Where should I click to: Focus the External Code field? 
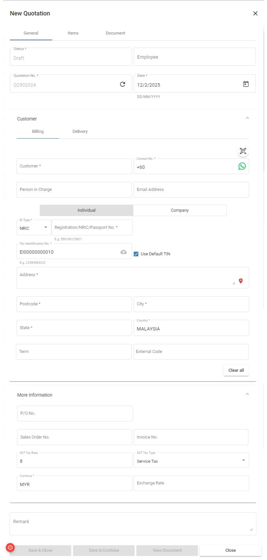[191, 352]
